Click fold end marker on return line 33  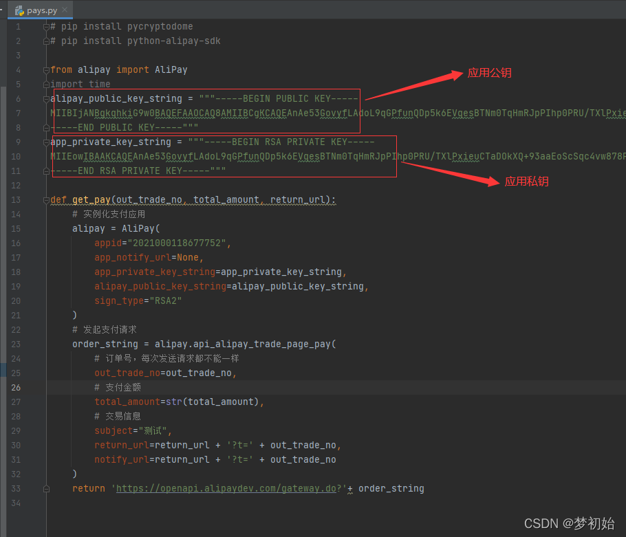tap(46, 489)
